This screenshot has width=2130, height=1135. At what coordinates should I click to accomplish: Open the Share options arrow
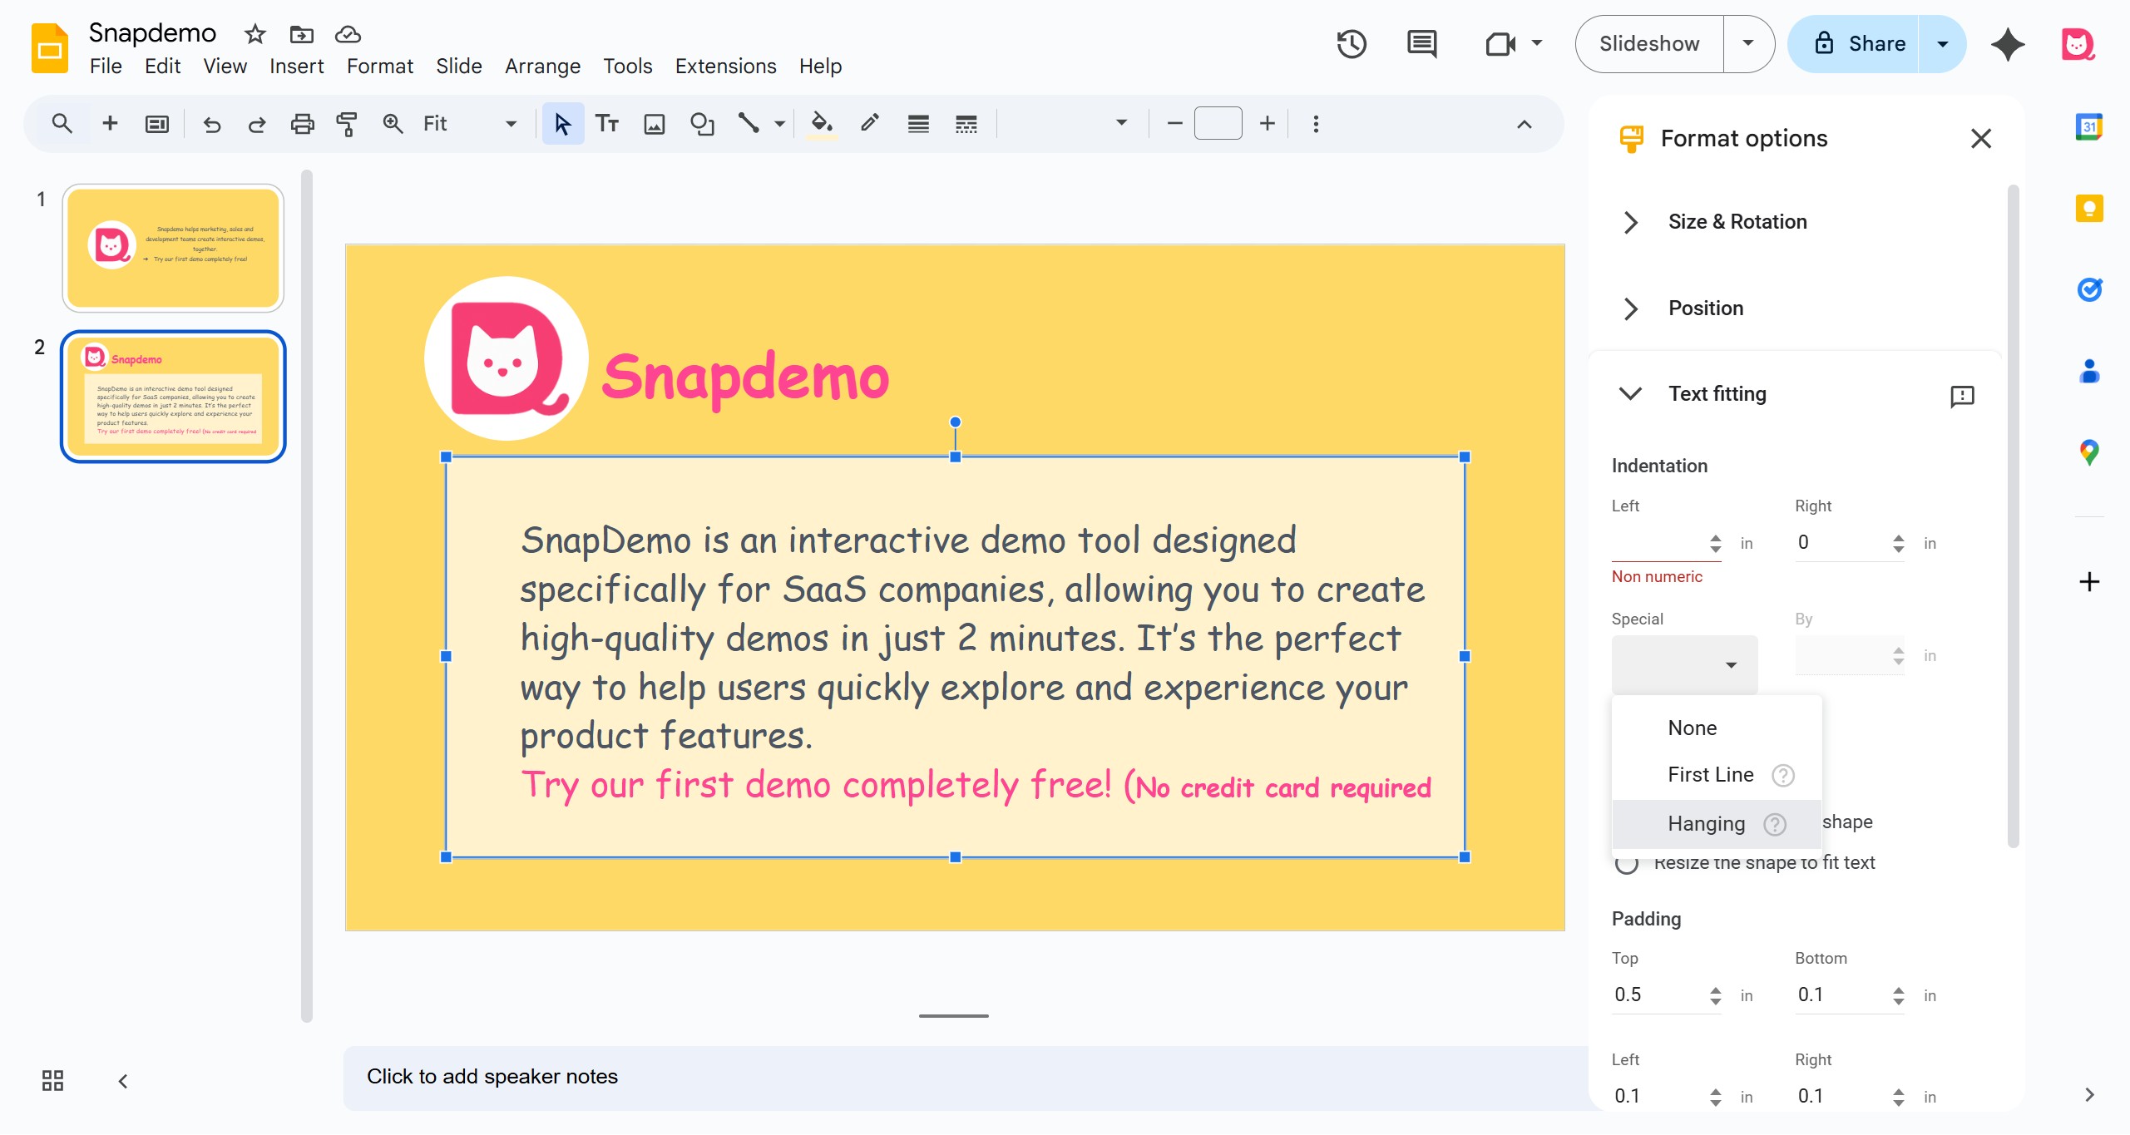coord(1942,44)
